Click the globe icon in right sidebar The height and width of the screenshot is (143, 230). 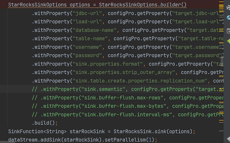228,18
